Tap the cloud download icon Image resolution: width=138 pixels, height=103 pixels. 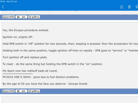point(137,7)
